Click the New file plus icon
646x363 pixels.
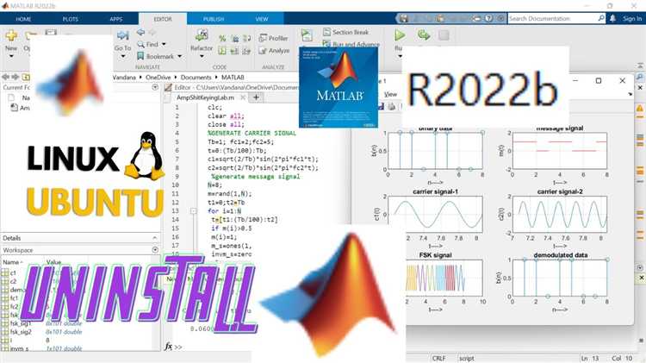11,35
